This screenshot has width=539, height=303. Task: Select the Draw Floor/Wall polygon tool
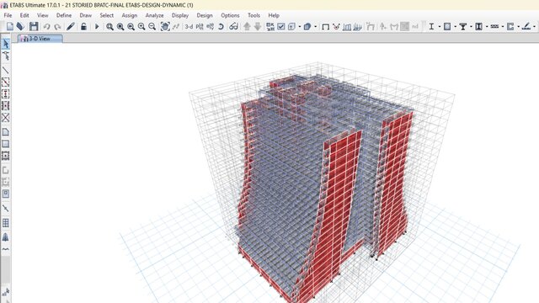[6, 132]
